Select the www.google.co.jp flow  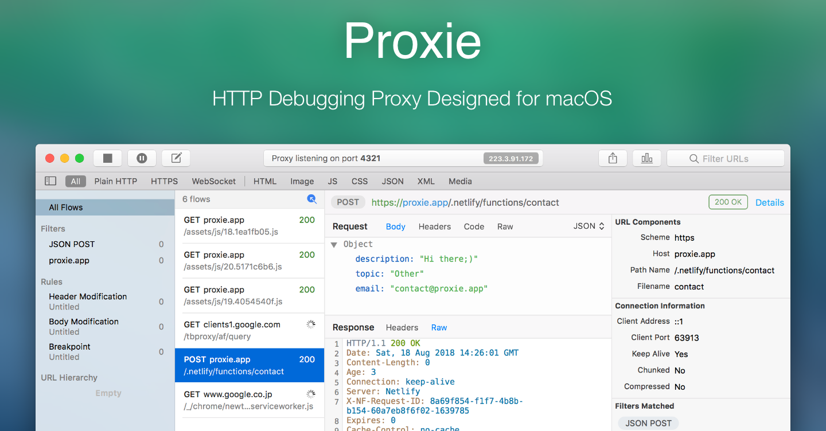pyautogui.click(x=250, y=400)
